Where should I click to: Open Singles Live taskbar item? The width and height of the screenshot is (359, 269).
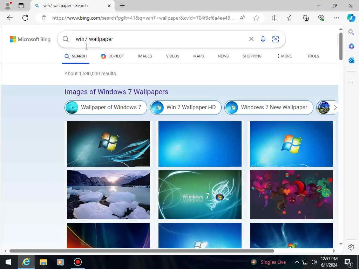click(x=268, y=262)
